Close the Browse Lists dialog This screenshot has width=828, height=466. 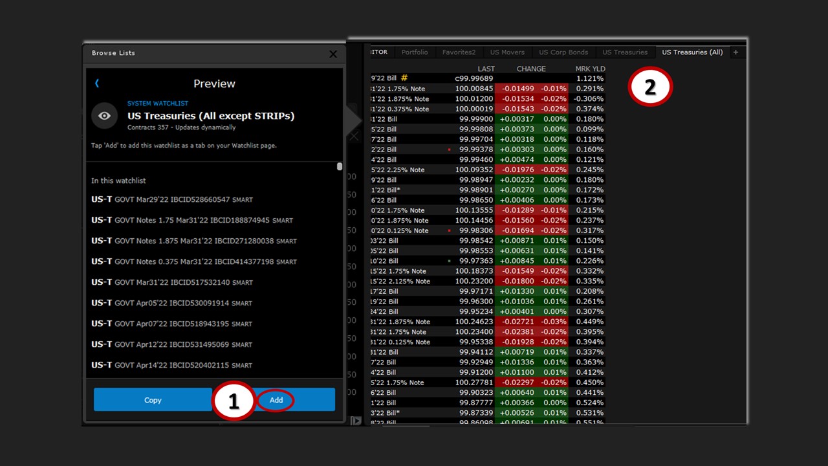(x=333, y=54)
